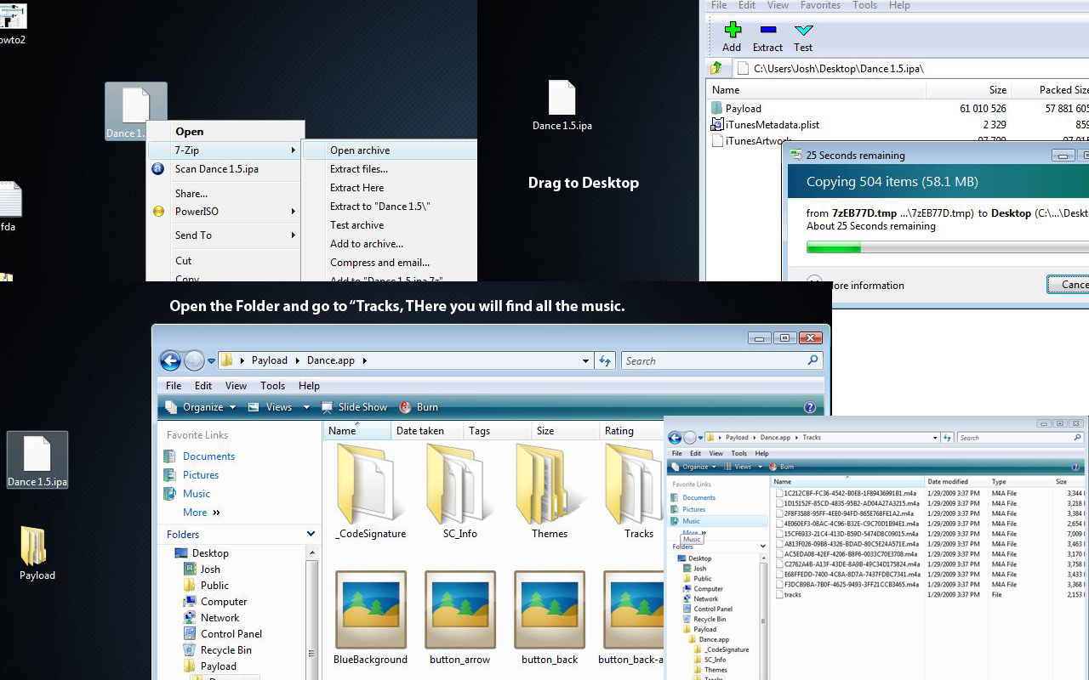Cancel the copying 504 items dialog
Viewport: 1089px width, 680px height.
click(x=1069, y=285)
